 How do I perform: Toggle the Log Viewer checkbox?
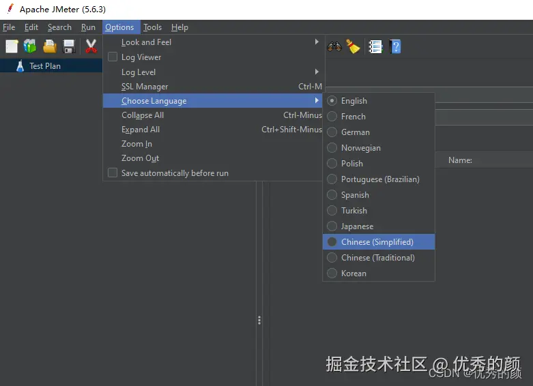pos(113,57)
